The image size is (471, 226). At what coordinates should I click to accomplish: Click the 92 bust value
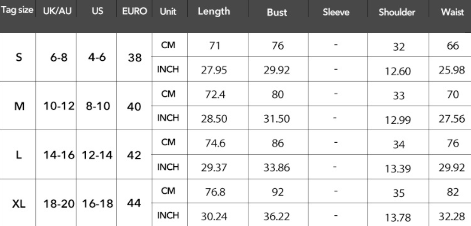[277, 192]
